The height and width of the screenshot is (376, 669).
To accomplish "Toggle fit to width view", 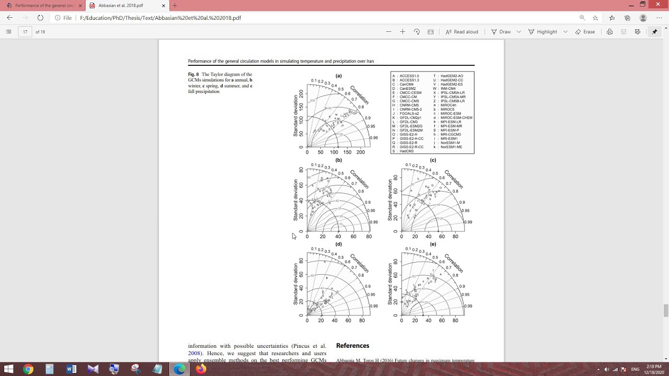I will pyautogui.click(x=431, y=32).
